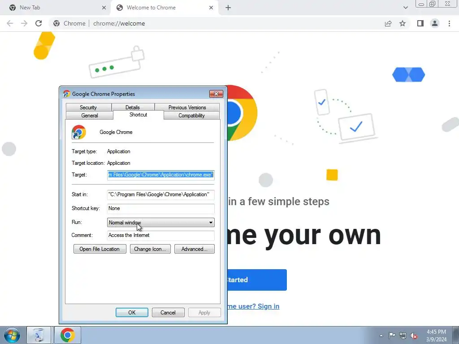Click the Target type Application text

[118, 151]
